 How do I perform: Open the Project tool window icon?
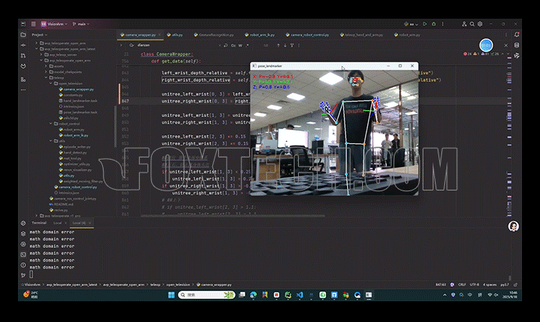click(23, 34)
